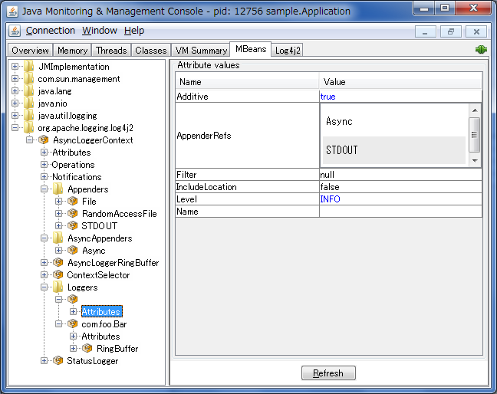
Task: Click the Refresh button
Action: (328, 373)
